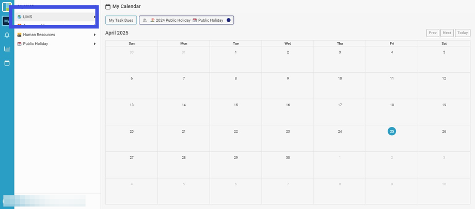Screen dimensions: 475x209
Task: Open the calendar icon in sidebar
Action: [x=7, y=63]
